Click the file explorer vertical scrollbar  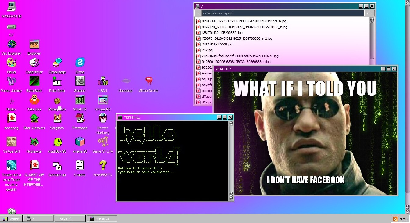click(x=372, y=41)
